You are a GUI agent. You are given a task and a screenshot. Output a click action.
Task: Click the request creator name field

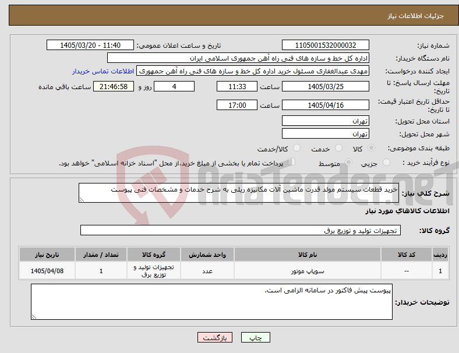[x=253, y=71]
